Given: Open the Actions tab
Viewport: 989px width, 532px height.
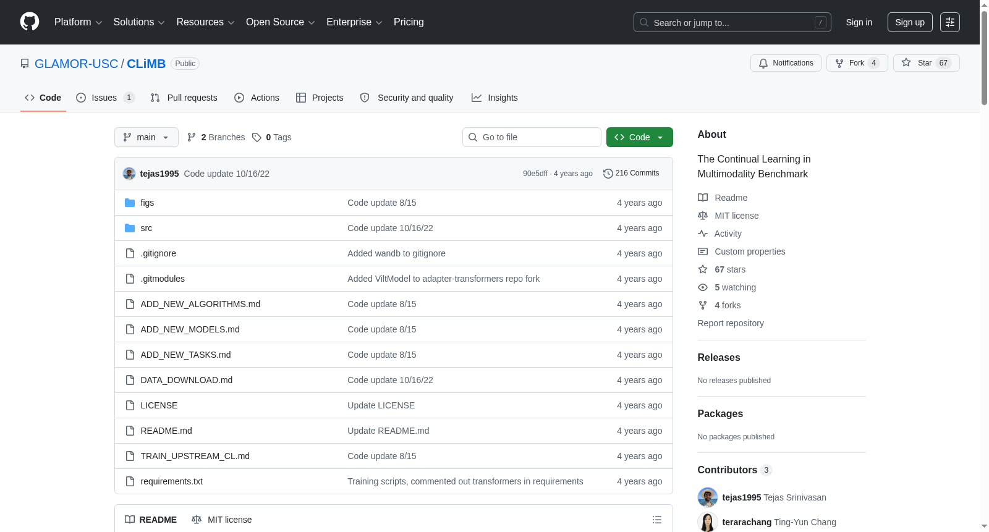Looking at the screenshot, I should point(257,98).
